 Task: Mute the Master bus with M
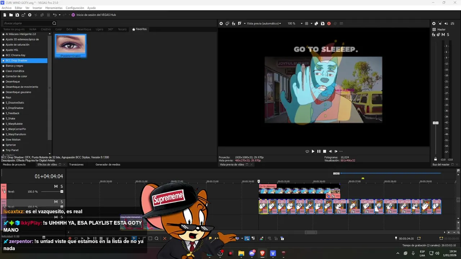tap(443, 35)
